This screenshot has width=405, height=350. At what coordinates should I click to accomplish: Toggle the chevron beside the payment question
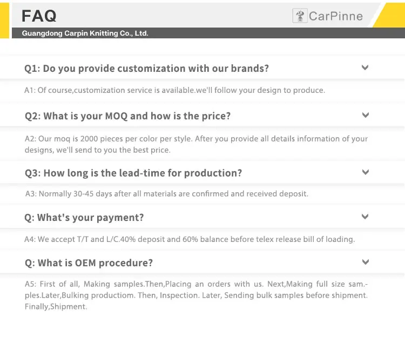click(x=365, y=217)
